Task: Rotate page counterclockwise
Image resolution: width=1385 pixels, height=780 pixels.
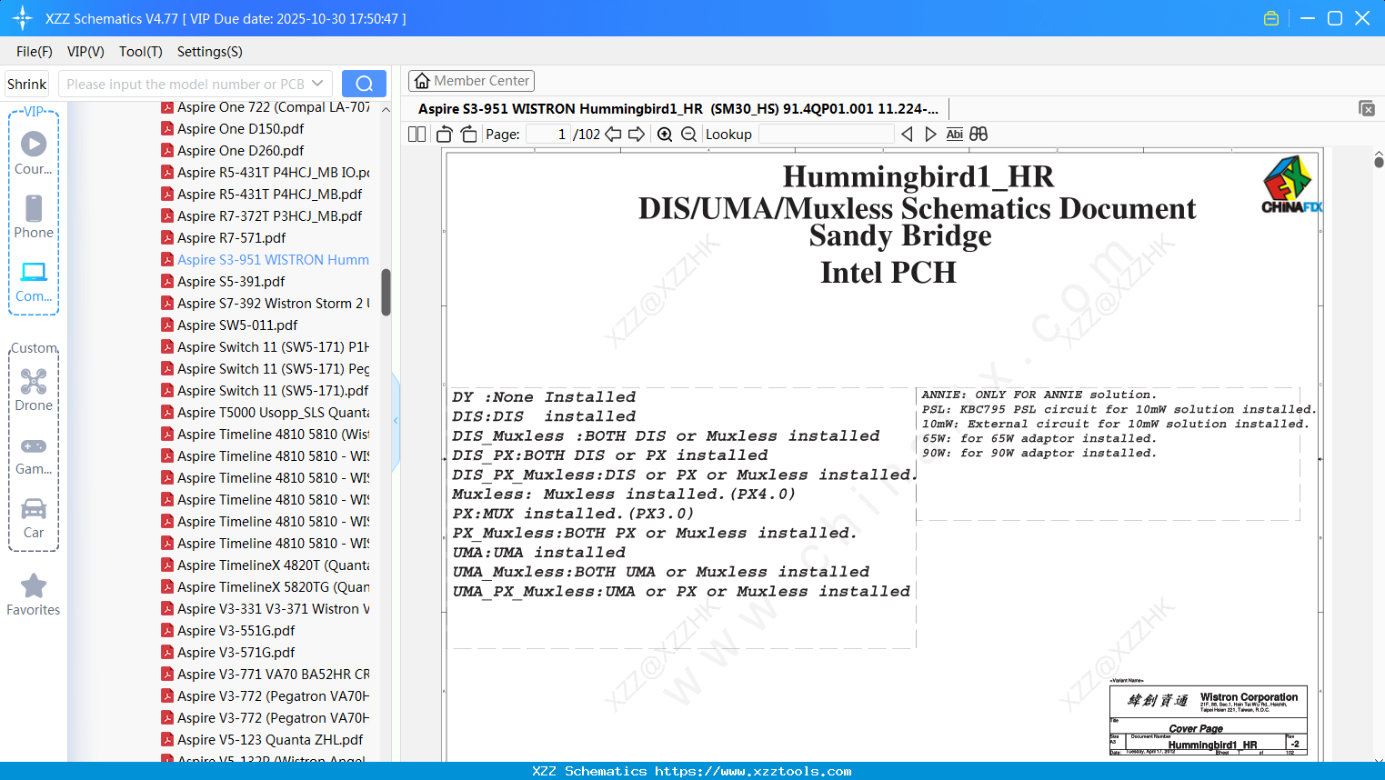Action: 444,134
